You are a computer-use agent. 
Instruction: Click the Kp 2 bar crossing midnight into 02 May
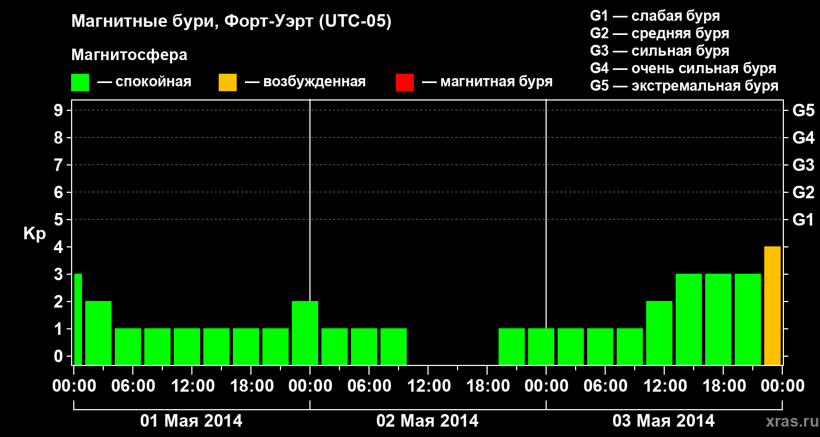click(x=305, y=333)
